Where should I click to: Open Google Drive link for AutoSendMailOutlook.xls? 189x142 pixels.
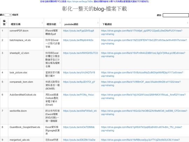click(143, 96)
